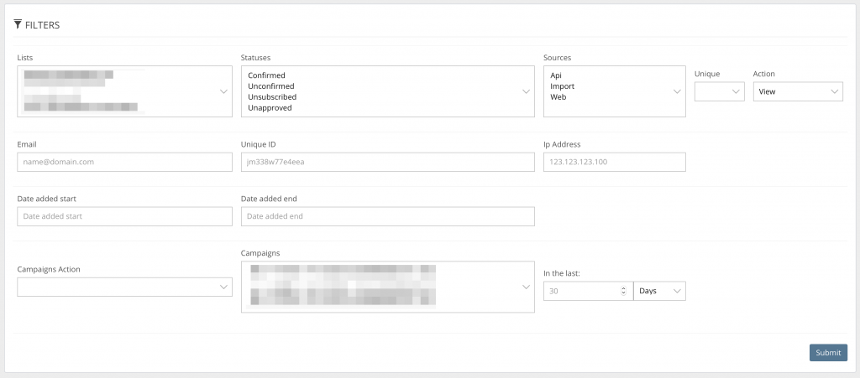Click the Date added end field

(x=387, y=216)
